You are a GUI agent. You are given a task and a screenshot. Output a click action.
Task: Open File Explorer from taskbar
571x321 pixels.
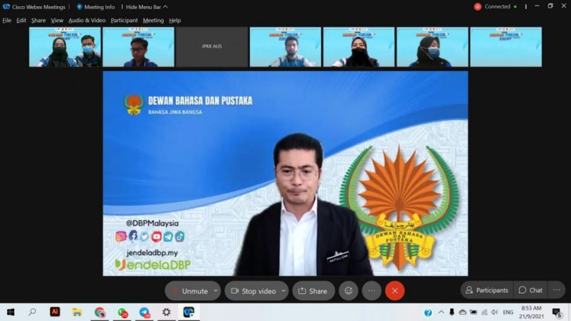point(77,312)
